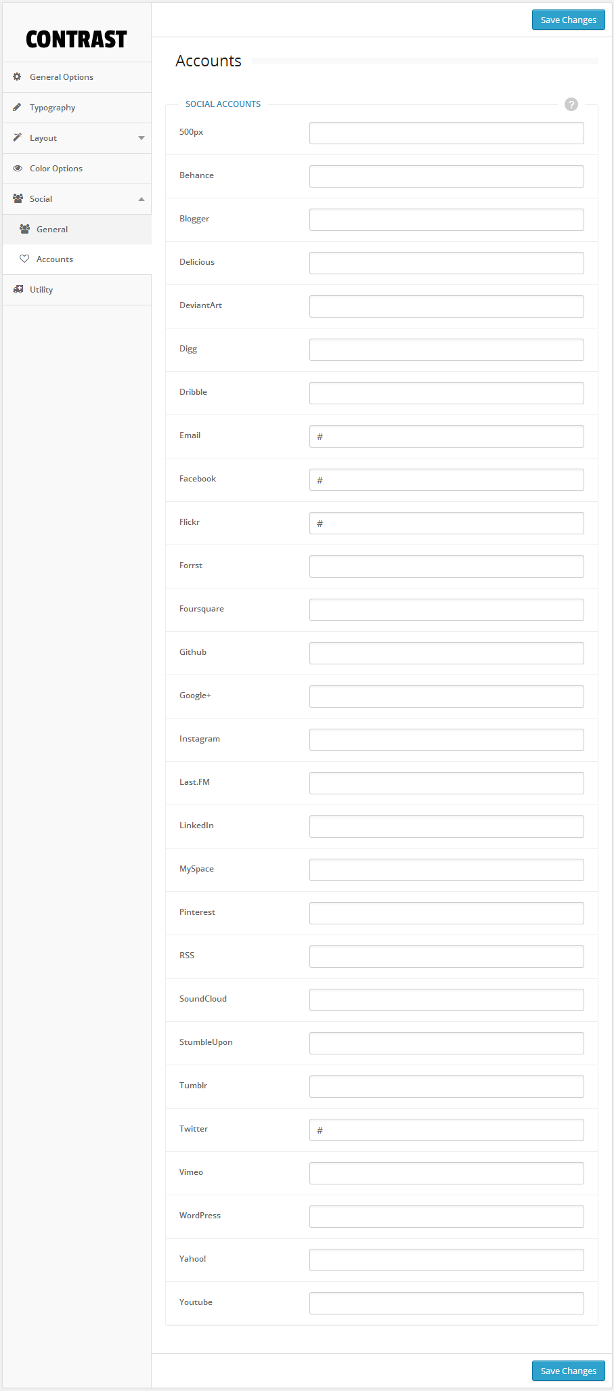Collapse the Social menu arrow
Viewport: 614px width, 1391px height.
coord(141,199)
